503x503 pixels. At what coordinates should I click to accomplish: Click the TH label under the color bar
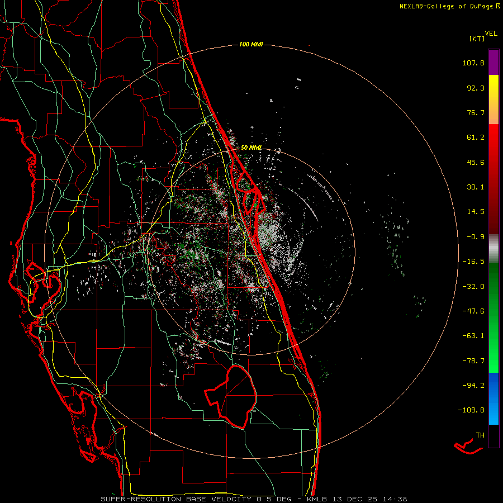click(480, 435)
